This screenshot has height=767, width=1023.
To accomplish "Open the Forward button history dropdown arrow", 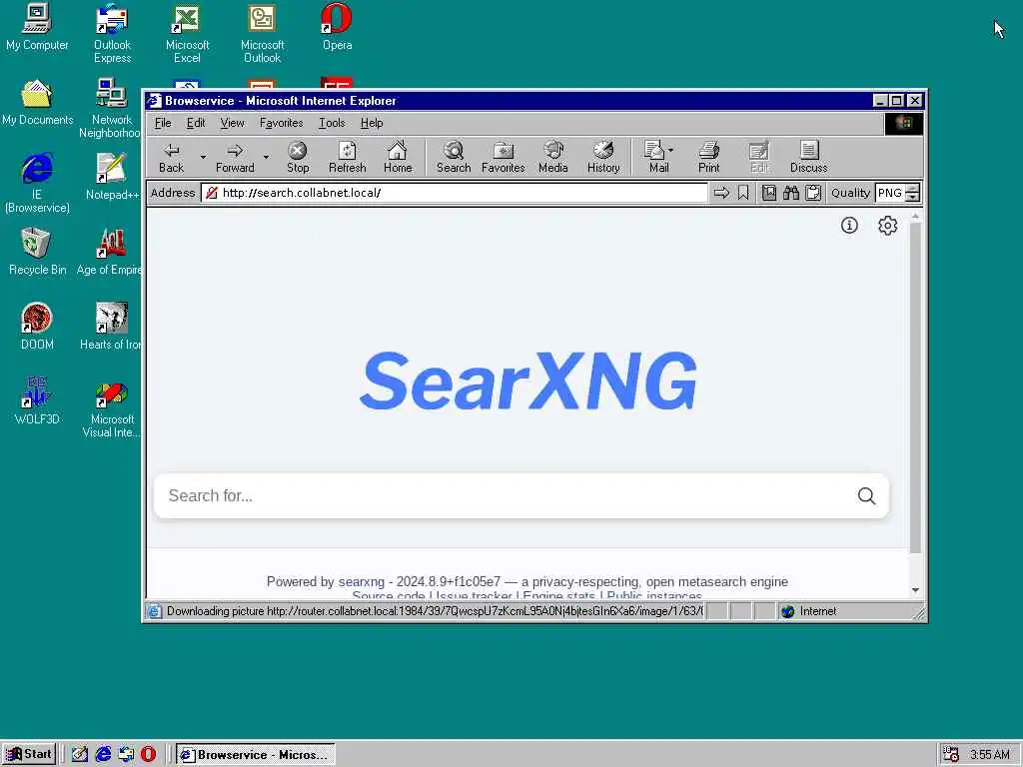I will coord(266,157).
